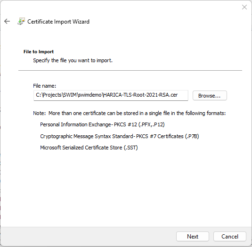Click the Microsoft Serialized Certificate Store line
Image resolution: width=252 pixels, height=247 pixels.
(89, 148)
